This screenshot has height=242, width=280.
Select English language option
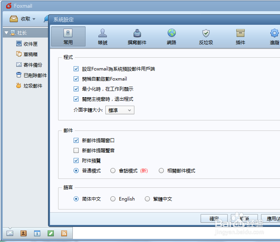(x=113, y=199)
